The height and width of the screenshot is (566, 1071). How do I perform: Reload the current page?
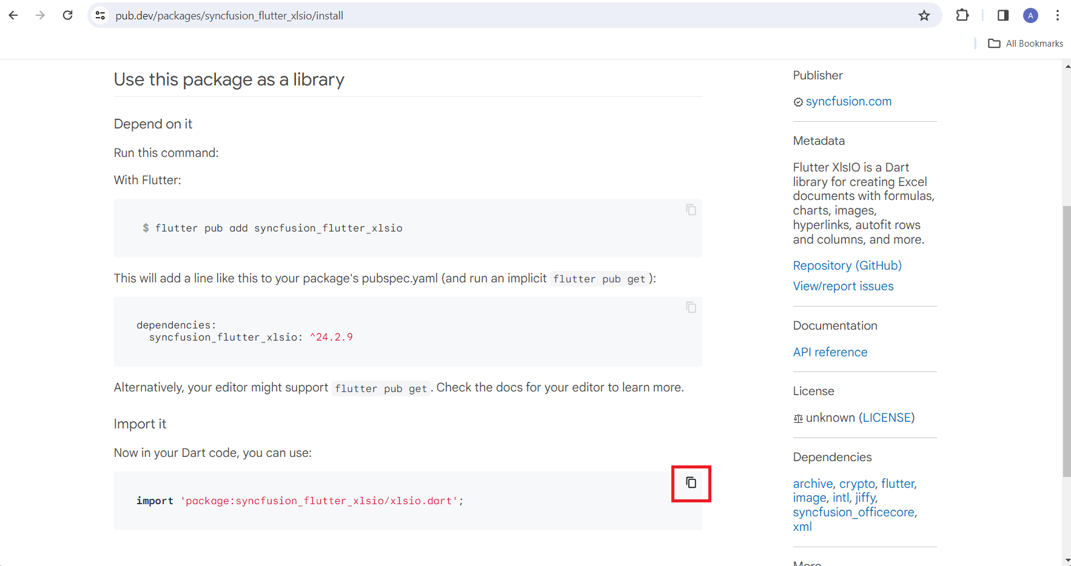tap(68, 16)
